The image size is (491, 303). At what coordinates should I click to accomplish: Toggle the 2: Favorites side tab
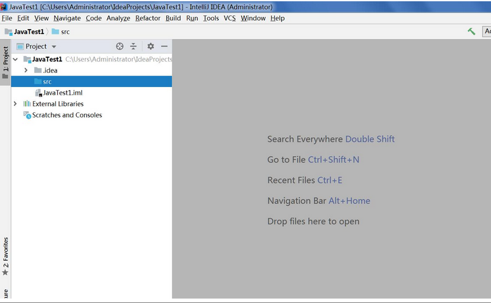[5, 256]
